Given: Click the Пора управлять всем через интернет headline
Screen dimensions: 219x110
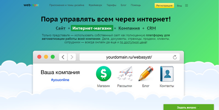Looking at the screenshot, I should click(106, 19).
